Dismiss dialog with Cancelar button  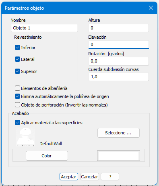pos(90,177)
